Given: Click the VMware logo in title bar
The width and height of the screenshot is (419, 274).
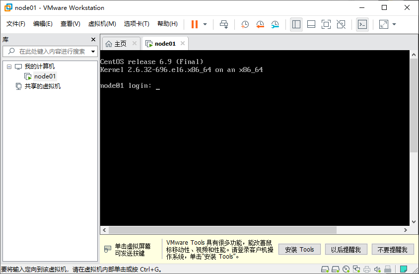Looking at the screenshot, I should tap(8, 7).
